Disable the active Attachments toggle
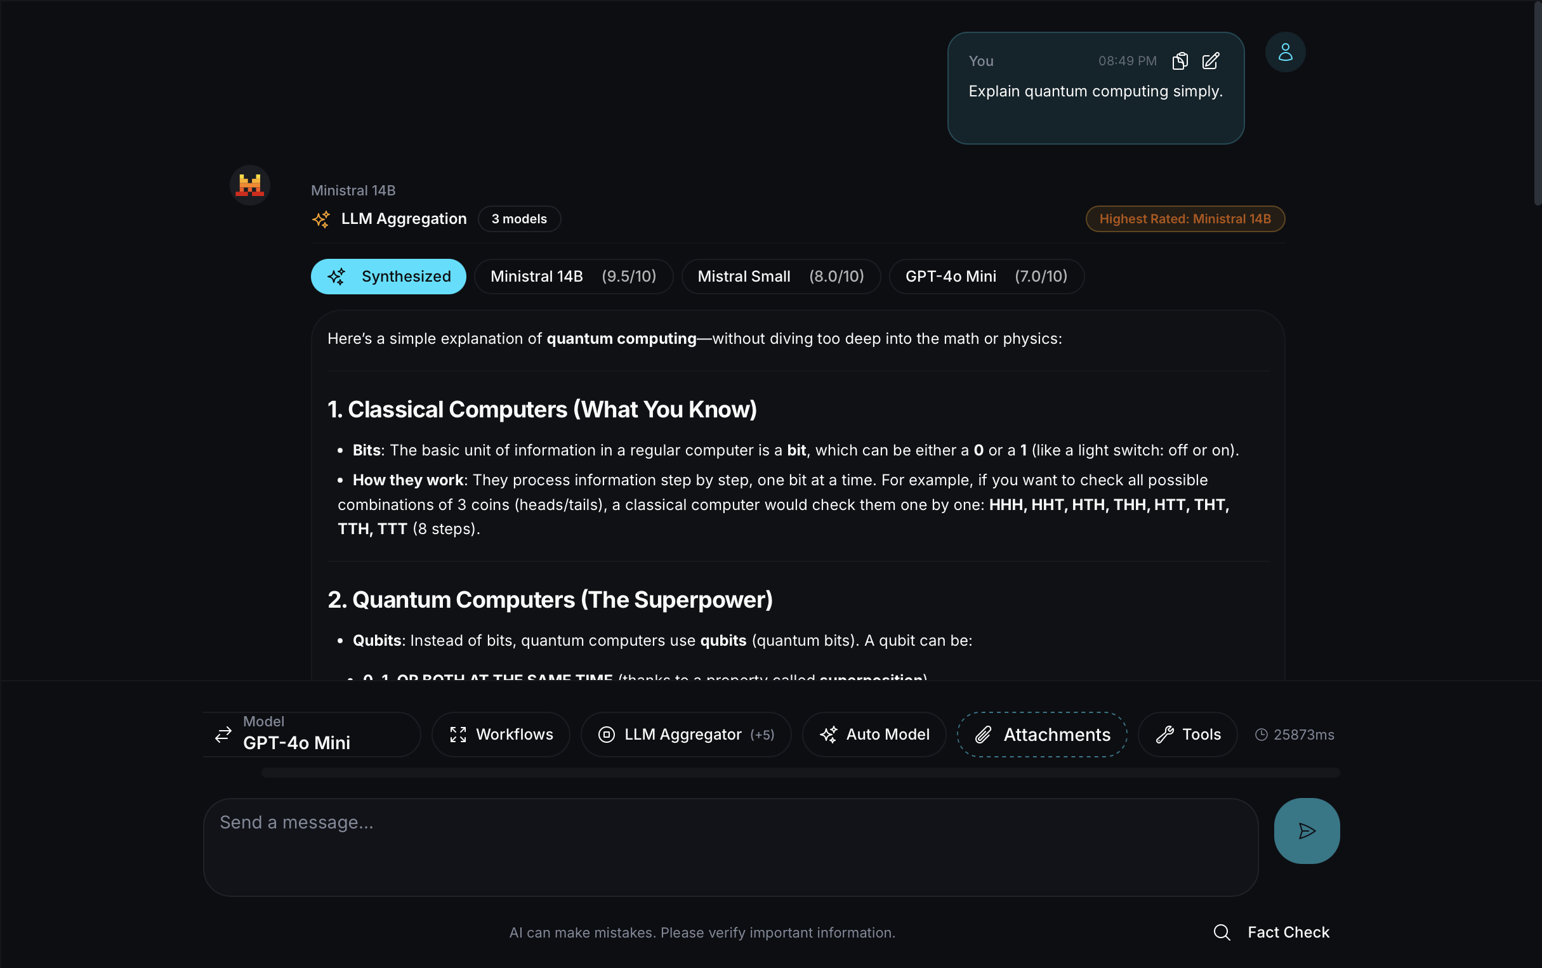 click(1041, 735)
